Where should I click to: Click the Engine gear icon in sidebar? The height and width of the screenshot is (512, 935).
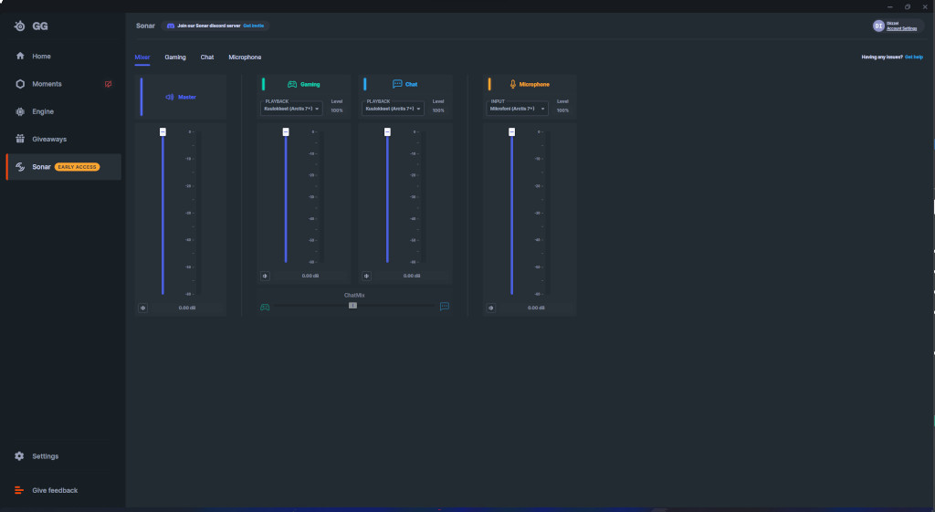[x=20, y=111]
